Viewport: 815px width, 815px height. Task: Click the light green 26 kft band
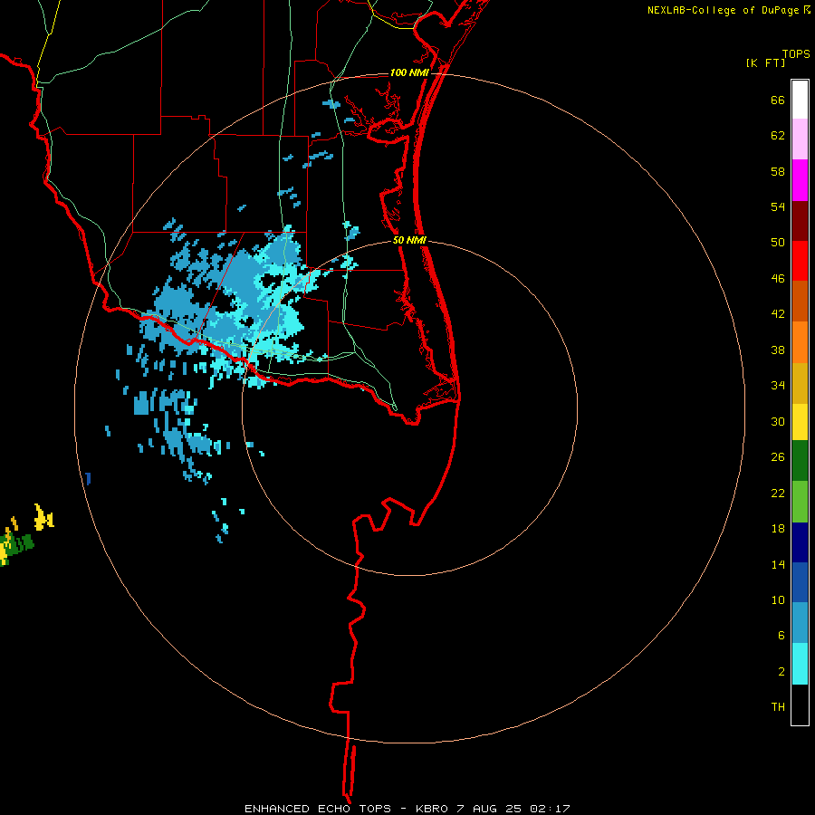click(x=800, y=502)
